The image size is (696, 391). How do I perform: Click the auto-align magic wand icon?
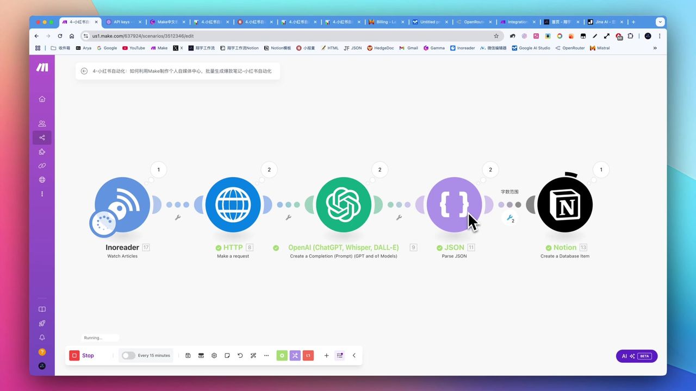tap(253, 356)
